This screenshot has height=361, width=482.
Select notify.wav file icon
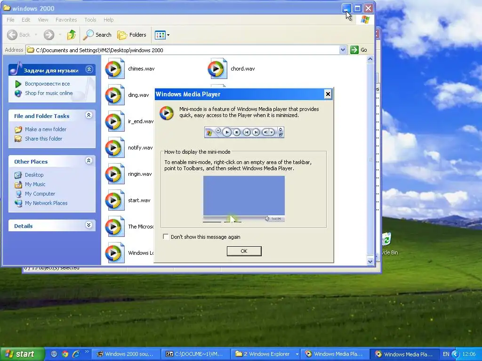pos(115,148)
